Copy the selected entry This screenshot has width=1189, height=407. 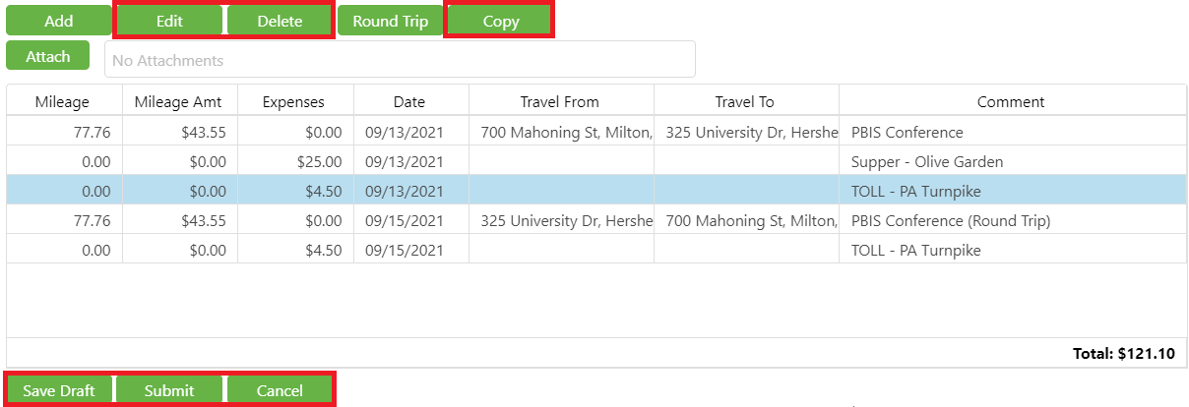pyautogui.click(x=501, y=21)
